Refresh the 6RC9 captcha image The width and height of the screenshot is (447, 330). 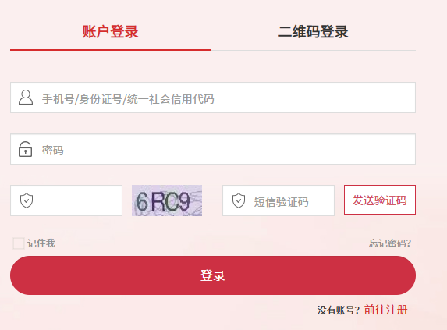[x=167, y=200]
